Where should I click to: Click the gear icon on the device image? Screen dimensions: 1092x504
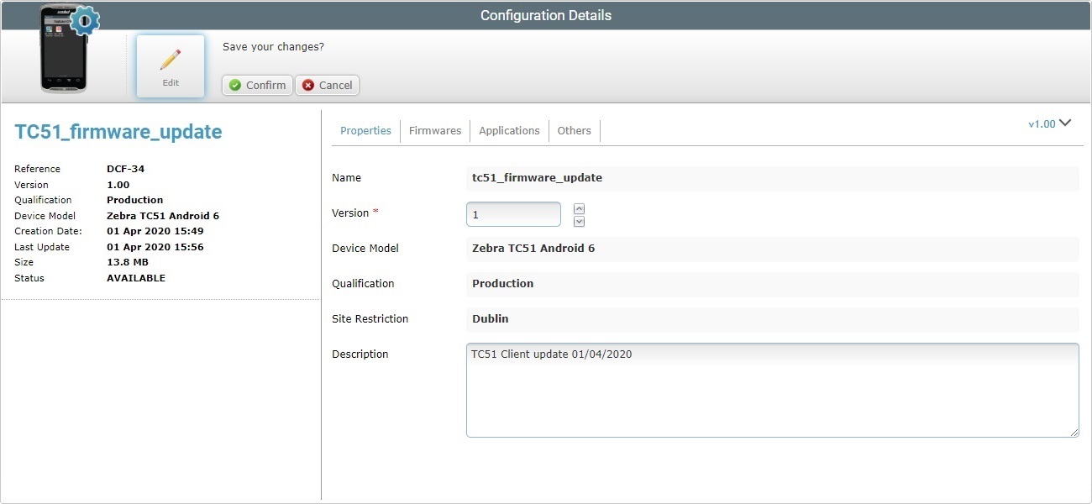point(84,21)
